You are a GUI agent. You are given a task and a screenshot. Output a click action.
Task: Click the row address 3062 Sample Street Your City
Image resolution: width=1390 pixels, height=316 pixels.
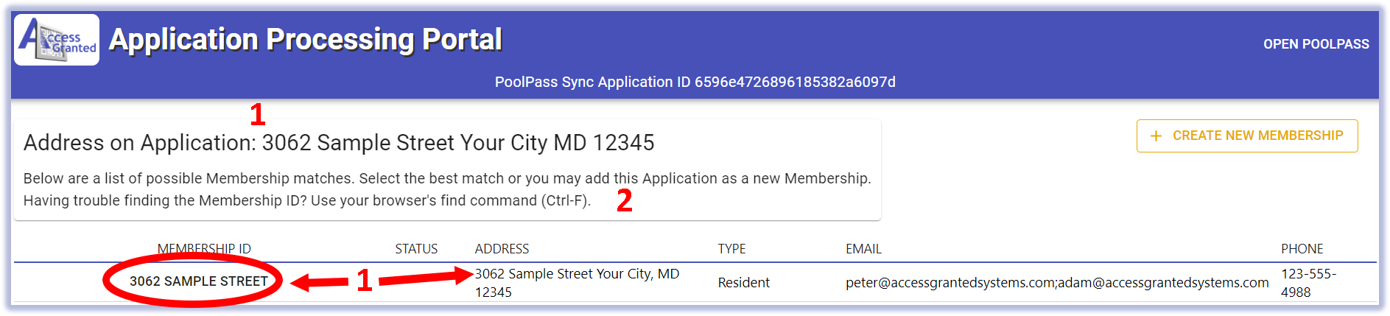click(577, 283)
